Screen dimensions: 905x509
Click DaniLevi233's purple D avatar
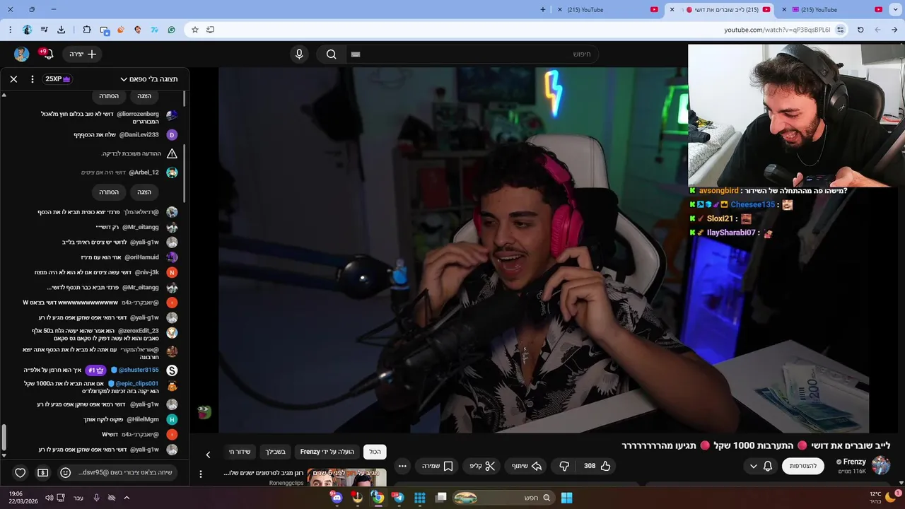pyautogui.click(x=172, y=135)
